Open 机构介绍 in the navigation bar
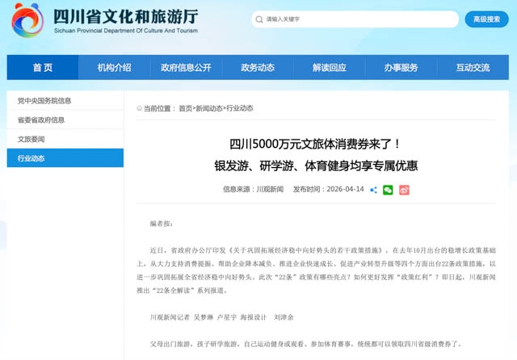 click(x=114, y=68)
